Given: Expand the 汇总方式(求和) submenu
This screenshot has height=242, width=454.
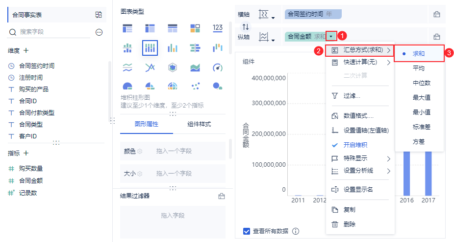Looking at the screenshot, I should [x=360, y=50].
